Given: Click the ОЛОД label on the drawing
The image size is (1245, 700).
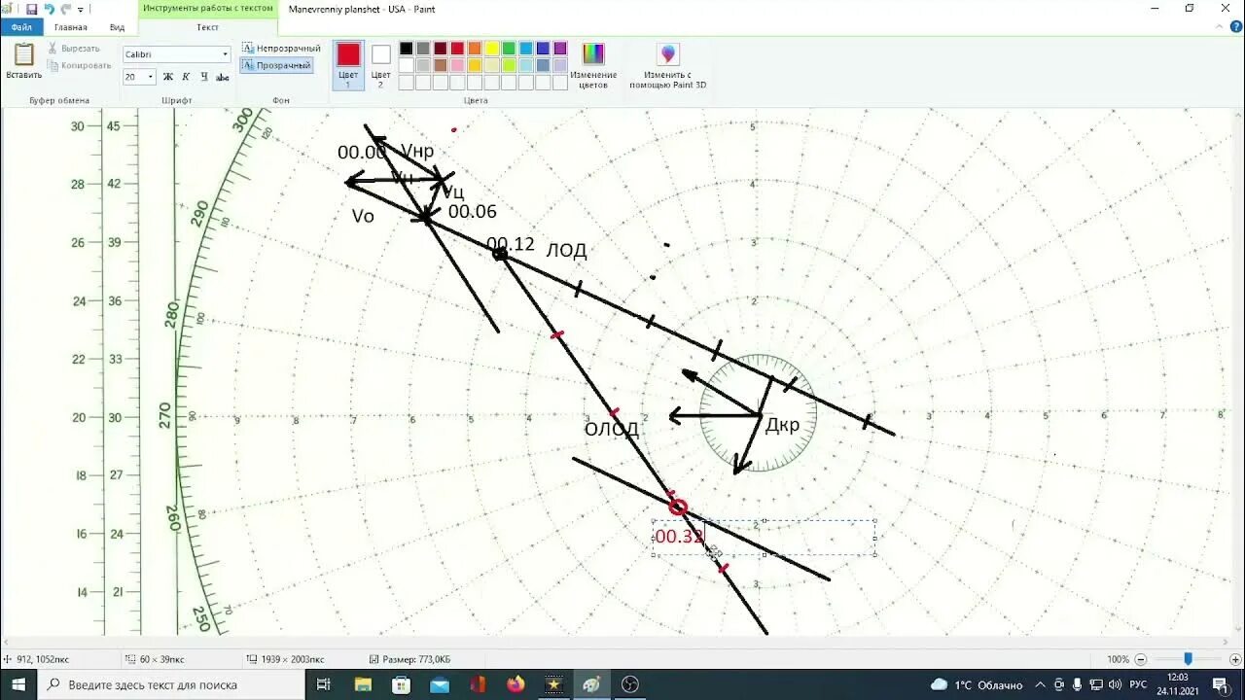Looking at the screenshot, I should tap(612, 429).
